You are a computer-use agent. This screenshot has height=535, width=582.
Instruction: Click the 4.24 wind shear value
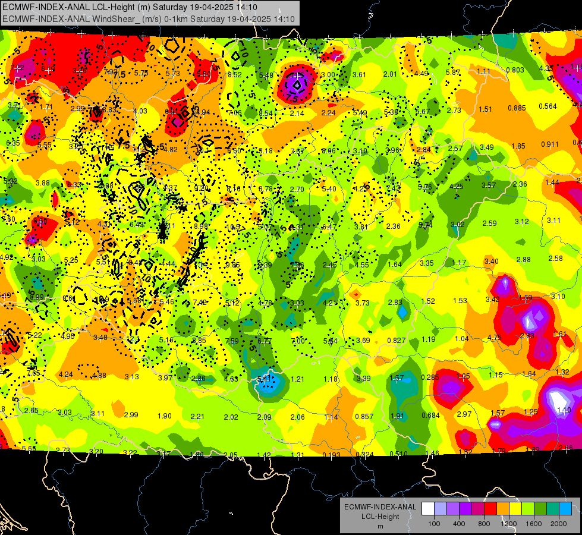pos(66,374)
